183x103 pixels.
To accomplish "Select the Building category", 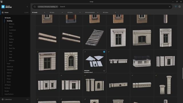I will tap(9, 21).
